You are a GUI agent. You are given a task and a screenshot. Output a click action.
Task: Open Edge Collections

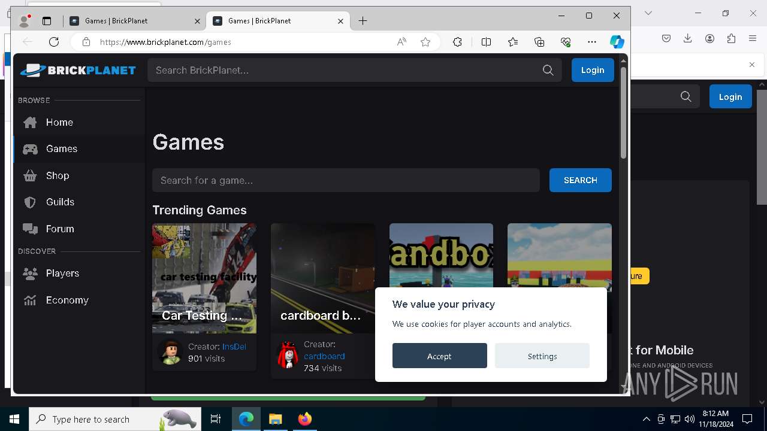coord(539,42)
